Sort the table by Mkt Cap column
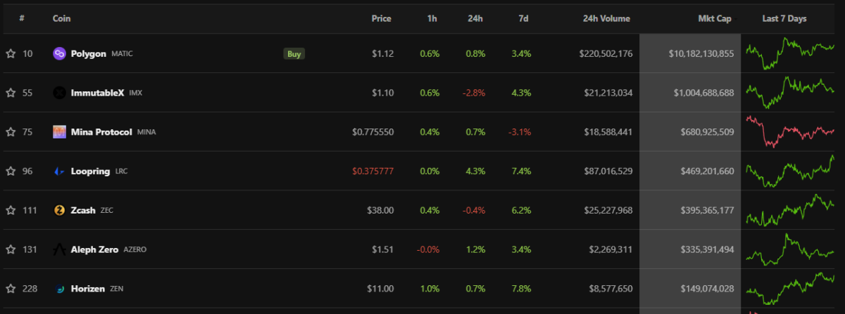The width and height of the screenshot is (845, 314). [715, 19]
